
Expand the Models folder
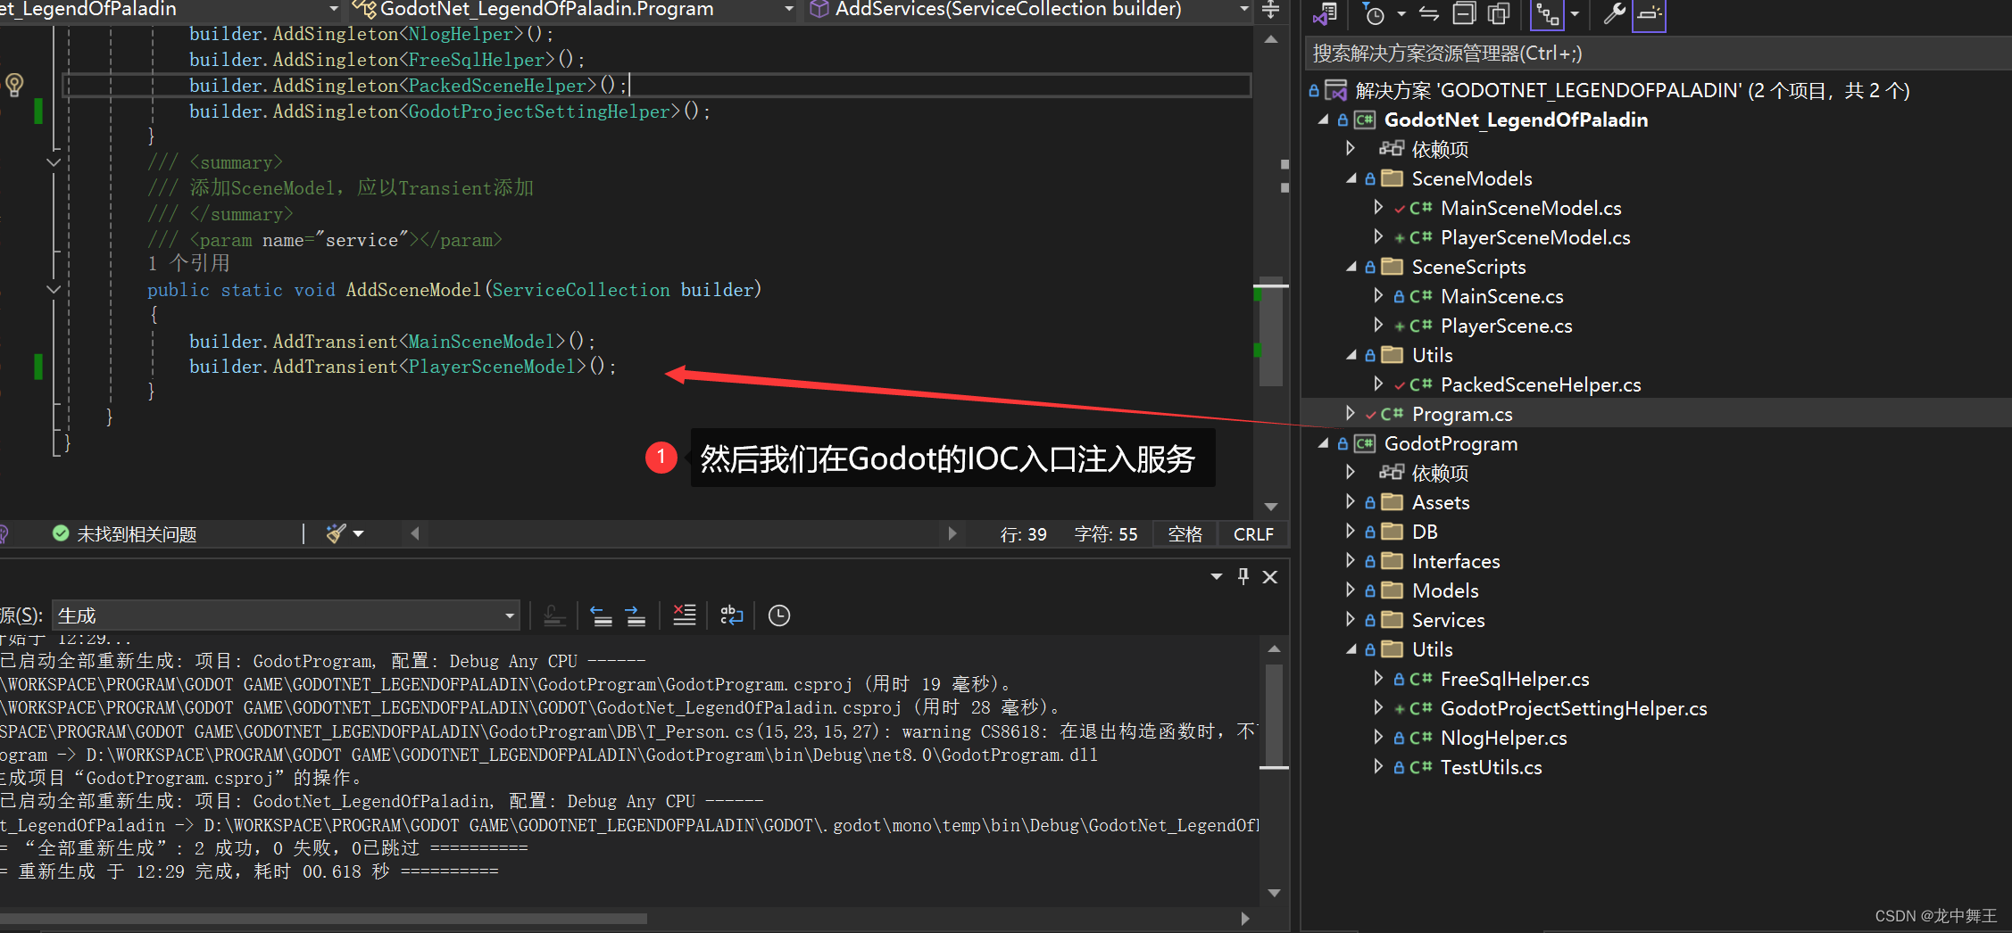pyautogui.click(x=1351, y=590)
